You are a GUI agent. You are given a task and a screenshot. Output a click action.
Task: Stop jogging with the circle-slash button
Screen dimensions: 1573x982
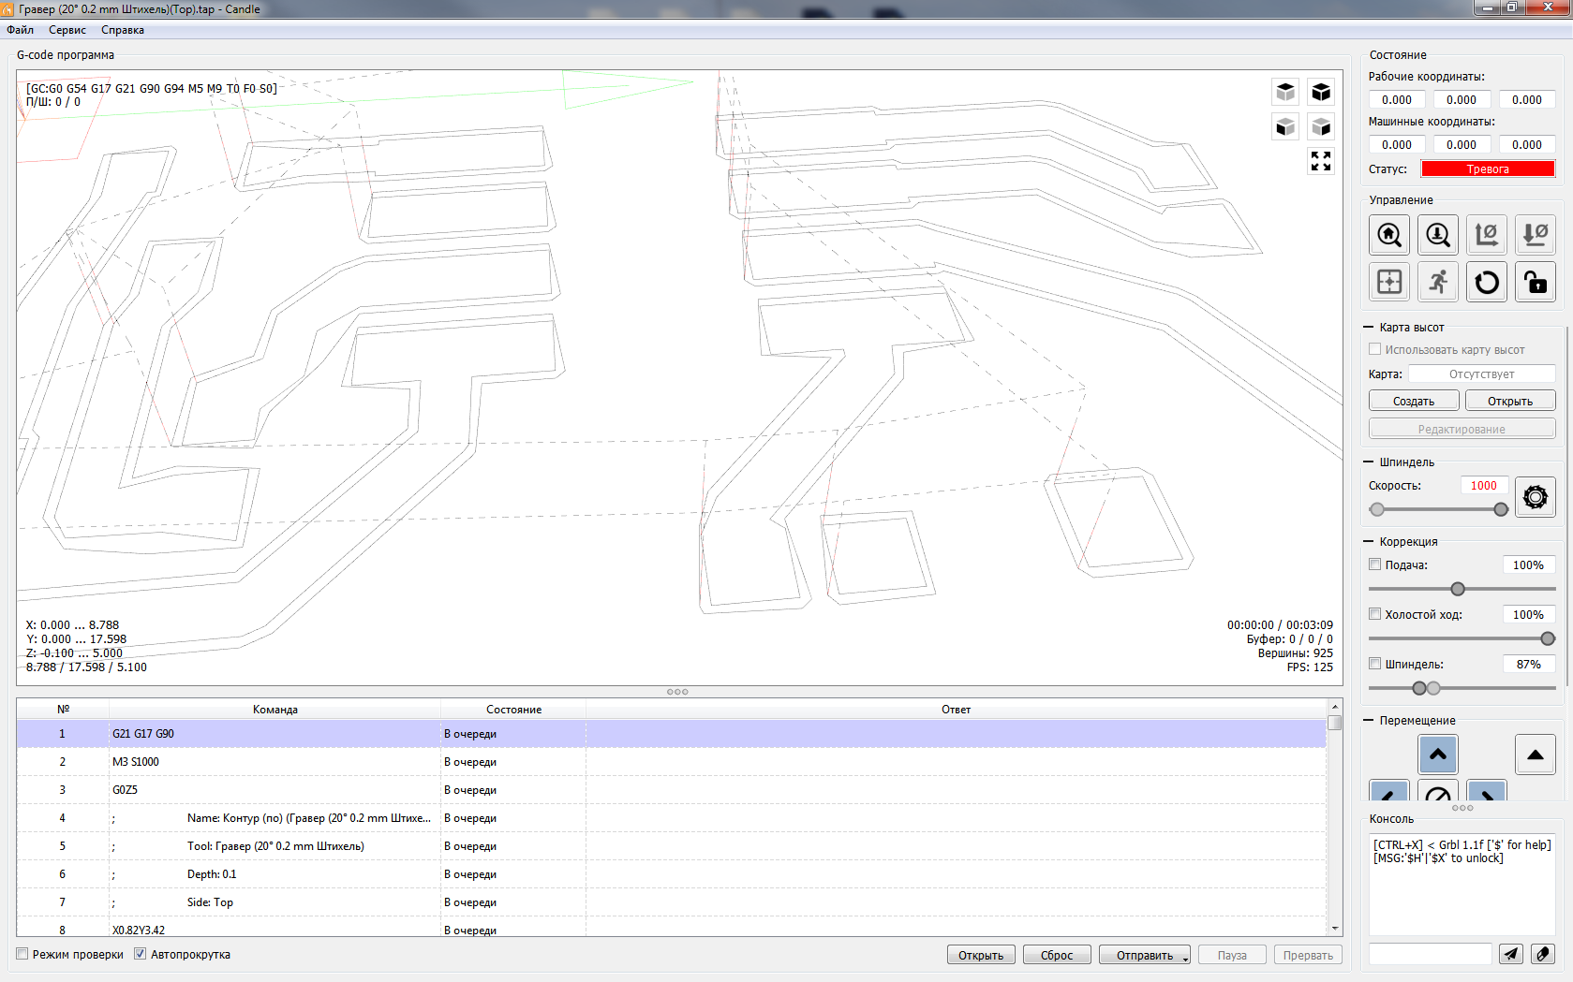coord(1438,791)
